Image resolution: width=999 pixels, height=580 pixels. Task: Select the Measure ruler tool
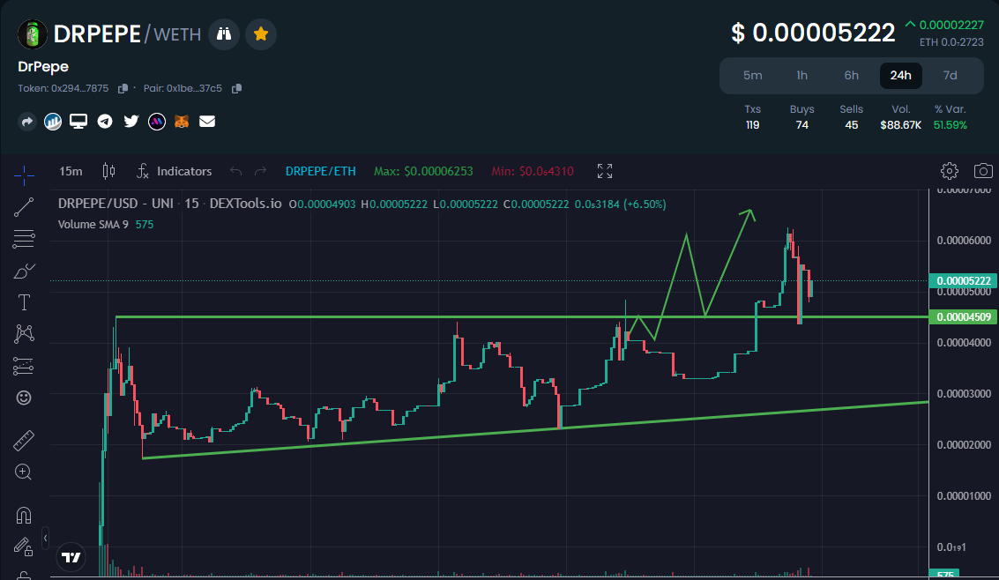[24, 440]
